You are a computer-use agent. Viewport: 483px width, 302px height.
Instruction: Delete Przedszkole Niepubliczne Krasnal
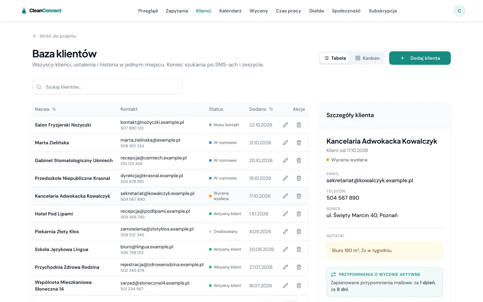pyautogui.click(x=299, y=178)
